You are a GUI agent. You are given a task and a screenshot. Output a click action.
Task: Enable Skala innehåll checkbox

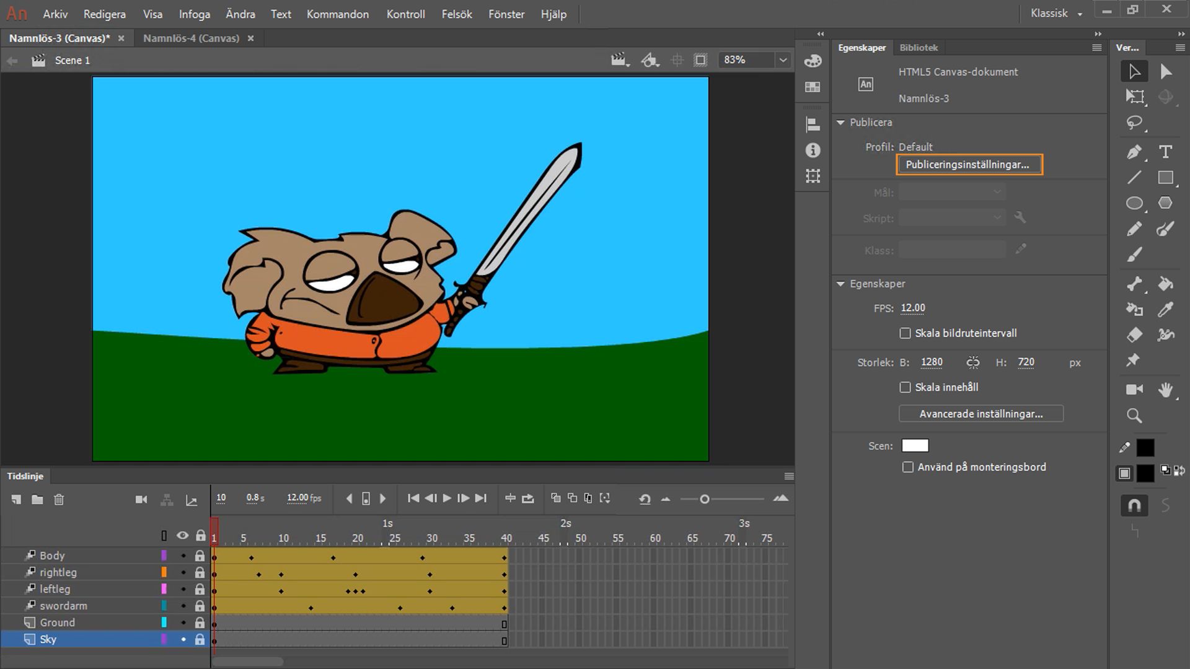(905, 387)
